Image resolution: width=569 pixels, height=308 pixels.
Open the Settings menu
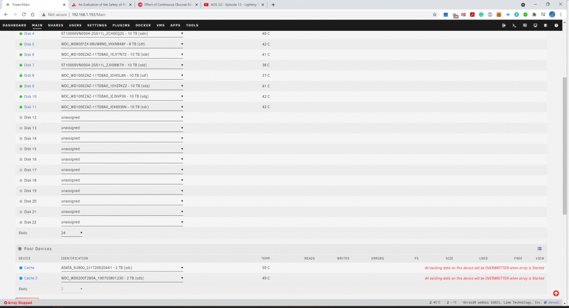tap(97, 26)
